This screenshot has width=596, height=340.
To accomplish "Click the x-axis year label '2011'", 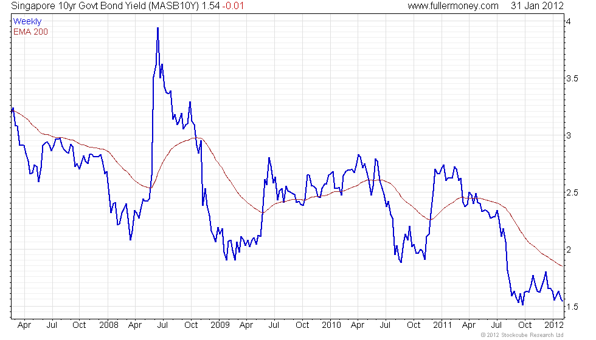I will coord(443,325).
